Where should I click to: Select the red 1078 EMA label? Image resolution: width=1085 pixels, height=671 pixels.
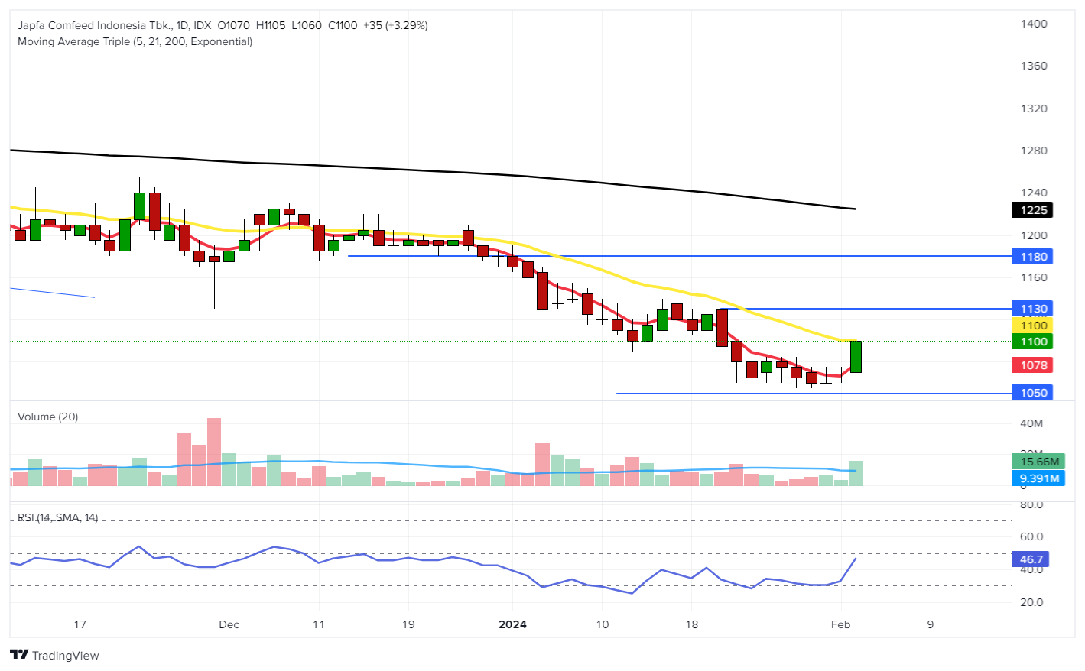point(1032,365)
